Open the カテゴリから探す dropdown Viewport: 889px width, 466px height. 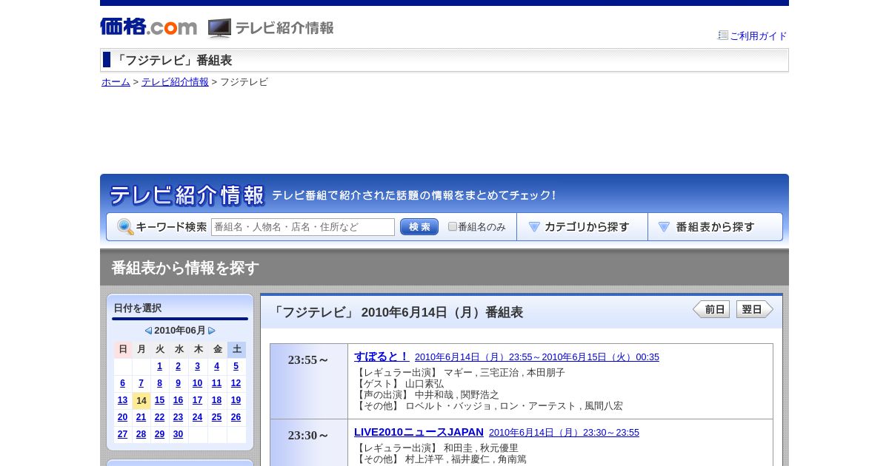(x=582, y=227)
